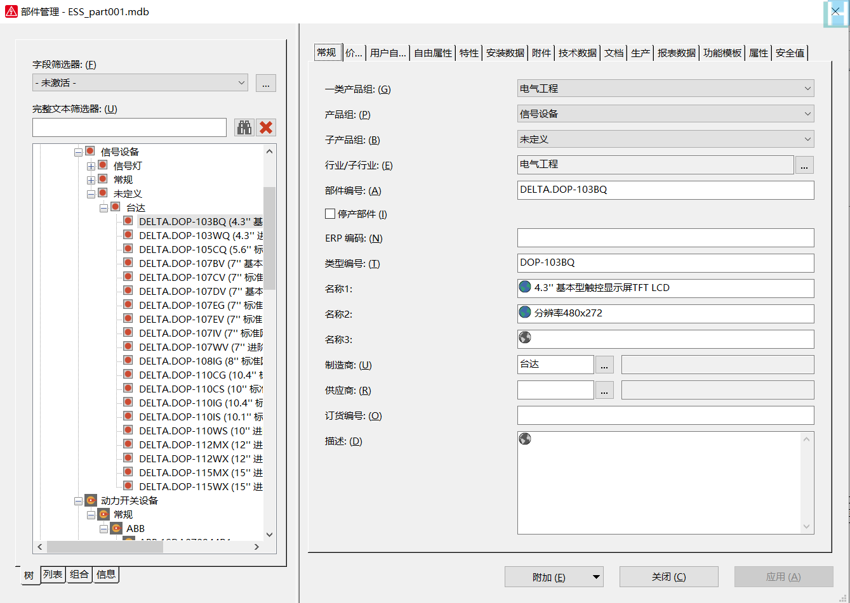This screenshot has height=603, width=850.
Task: Click the tree's horizontal scrollbar thumb
Action: pos(105,547)
